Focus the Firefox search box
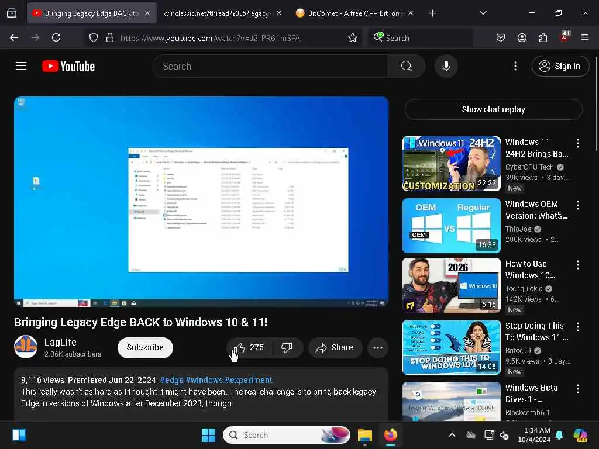Image resolution: width=599 pixels, height=449 pixels. pyautogui.click(x=420, y=38)
